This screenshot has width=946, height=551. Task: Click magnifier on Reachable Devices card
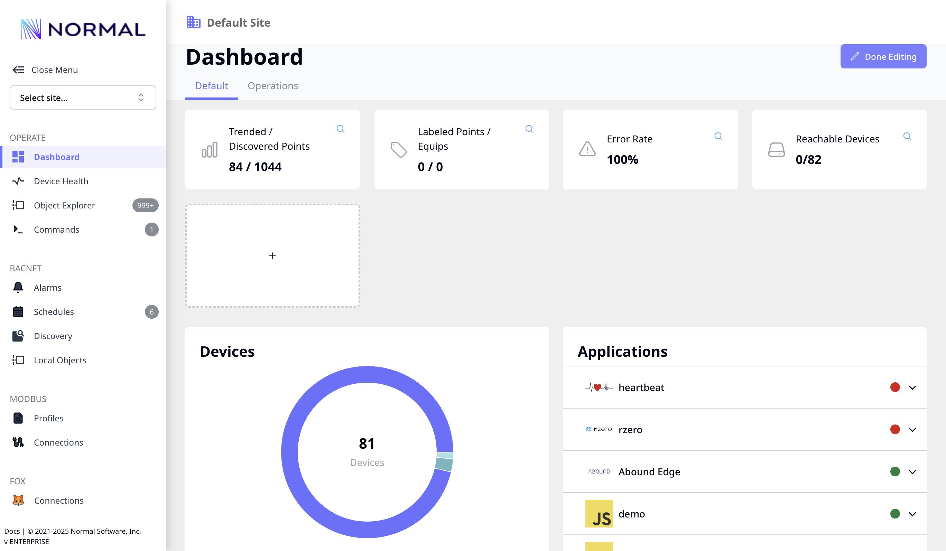907,136
